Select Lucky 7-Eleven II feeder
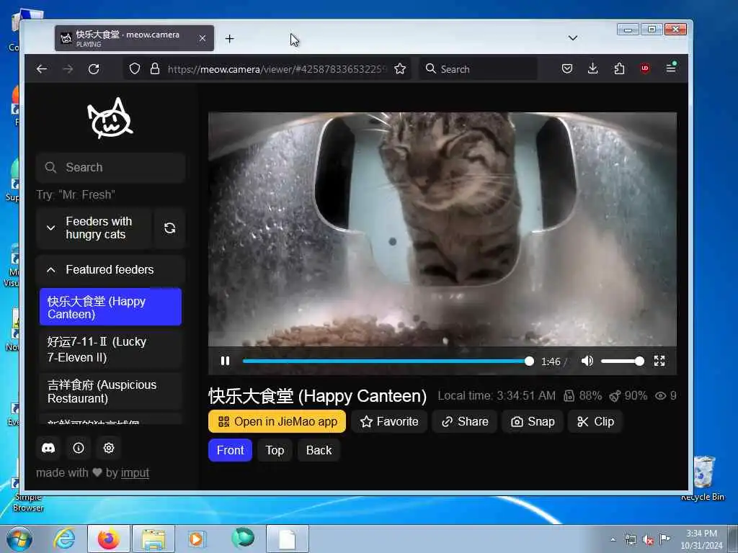The height and width of the screenshot is (553, 738). click(x=110, y=349)
